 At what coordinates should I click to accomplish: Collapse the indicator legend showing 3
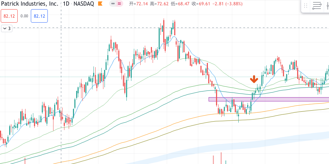click(7, 28)
